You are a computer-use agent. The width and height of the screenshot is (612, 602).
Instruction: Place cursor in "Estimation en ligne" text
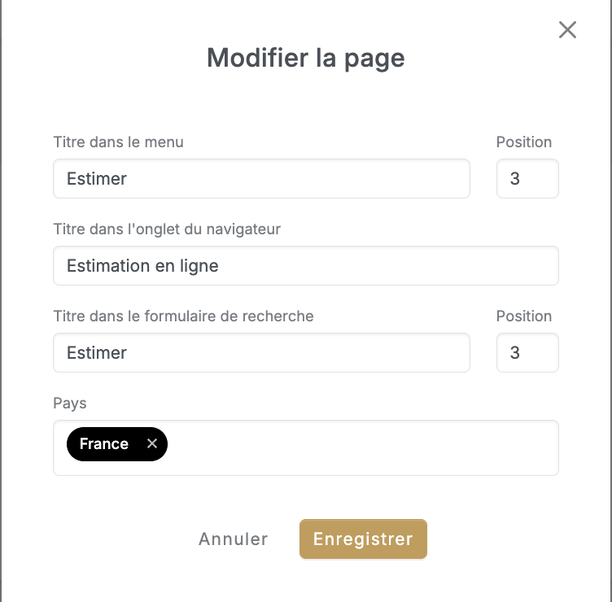tap(142, 266)
